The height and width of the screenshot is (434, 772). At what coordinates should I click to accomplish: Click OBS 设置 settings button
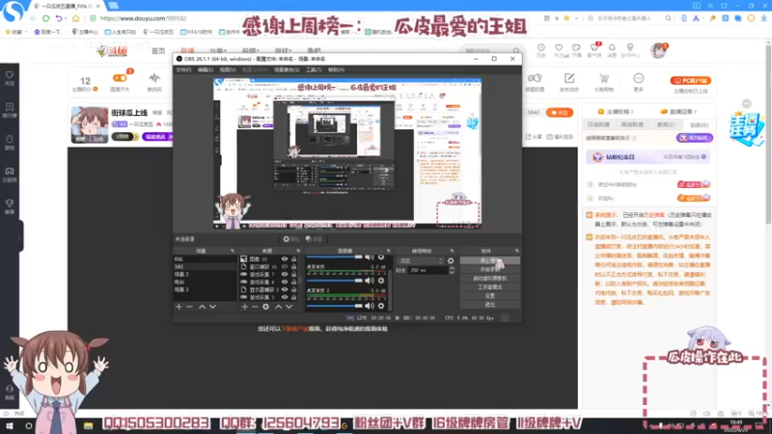(x=490, y=296)
